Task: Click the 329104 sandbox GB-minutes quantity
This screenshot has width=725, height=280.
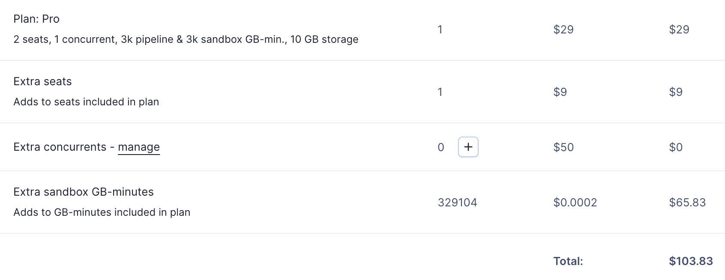Action: pos(457,203)
